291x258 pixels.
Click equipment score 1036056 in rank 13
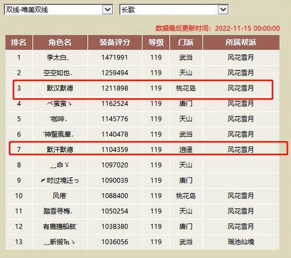[115, 242]
